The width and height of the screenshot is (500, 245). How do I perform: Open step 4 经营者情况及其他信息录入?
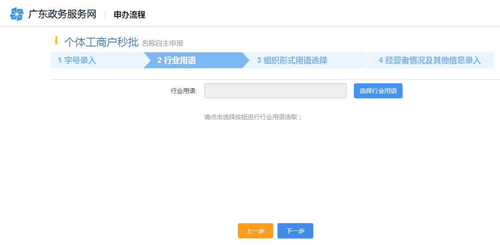point(429,61)
